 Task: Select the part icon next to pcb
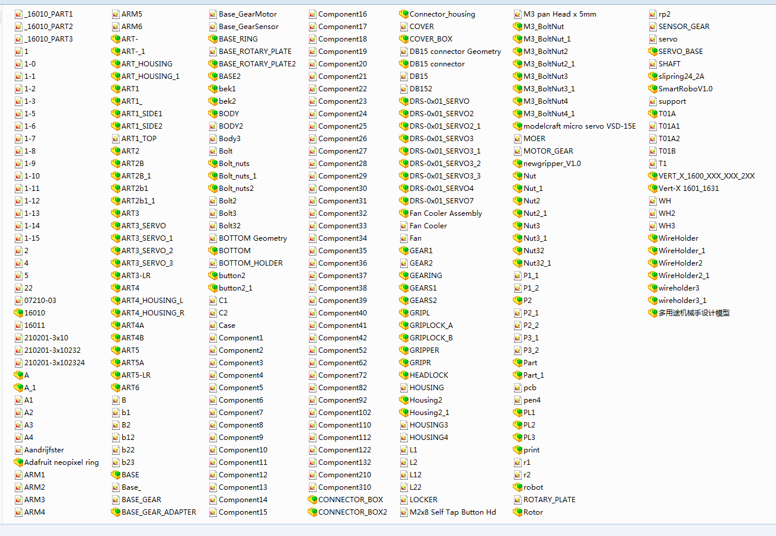tap(518, 388)
